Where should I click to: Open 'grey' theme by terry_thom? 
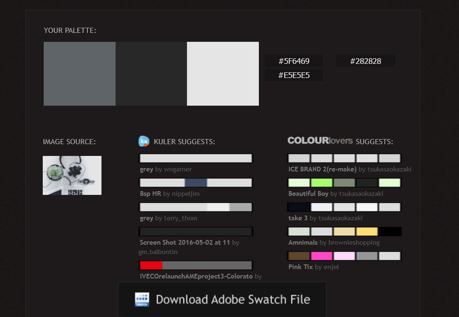coord(146,218)
